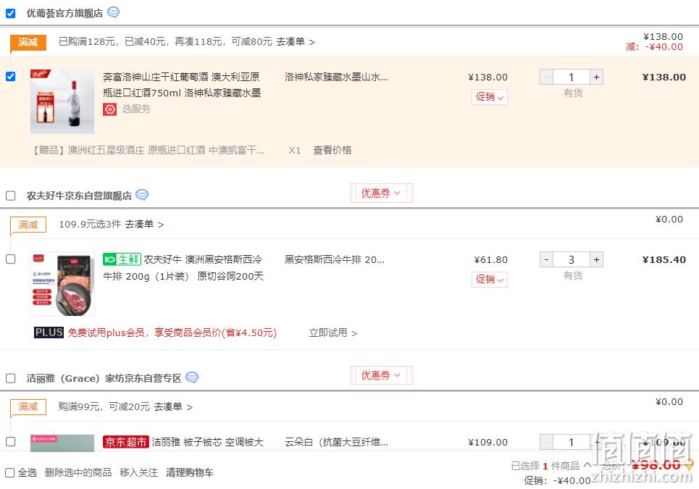Click the 免费试用plus会员 promotional text

click(x=172, y=333)
